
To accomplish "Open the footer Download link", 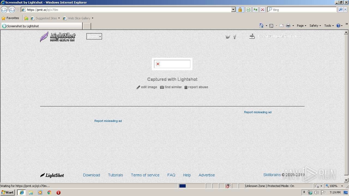I will pos(92,175).
